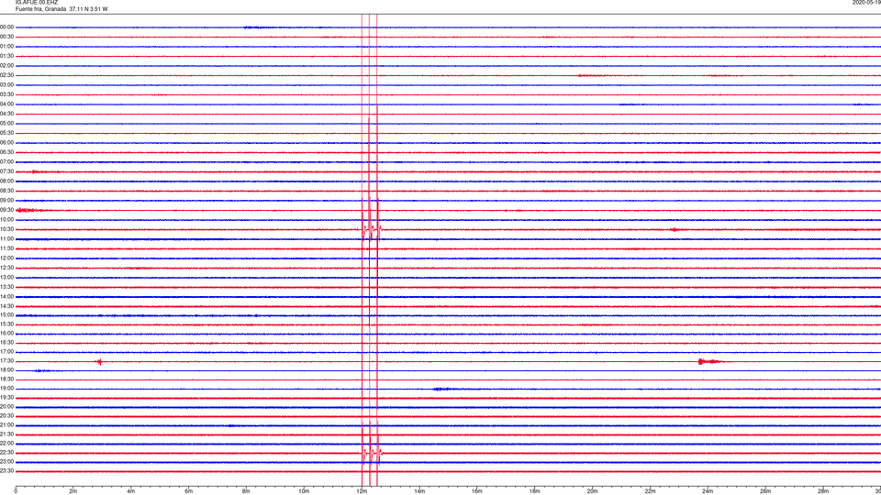Select the 12:00 trace time label

7,258
